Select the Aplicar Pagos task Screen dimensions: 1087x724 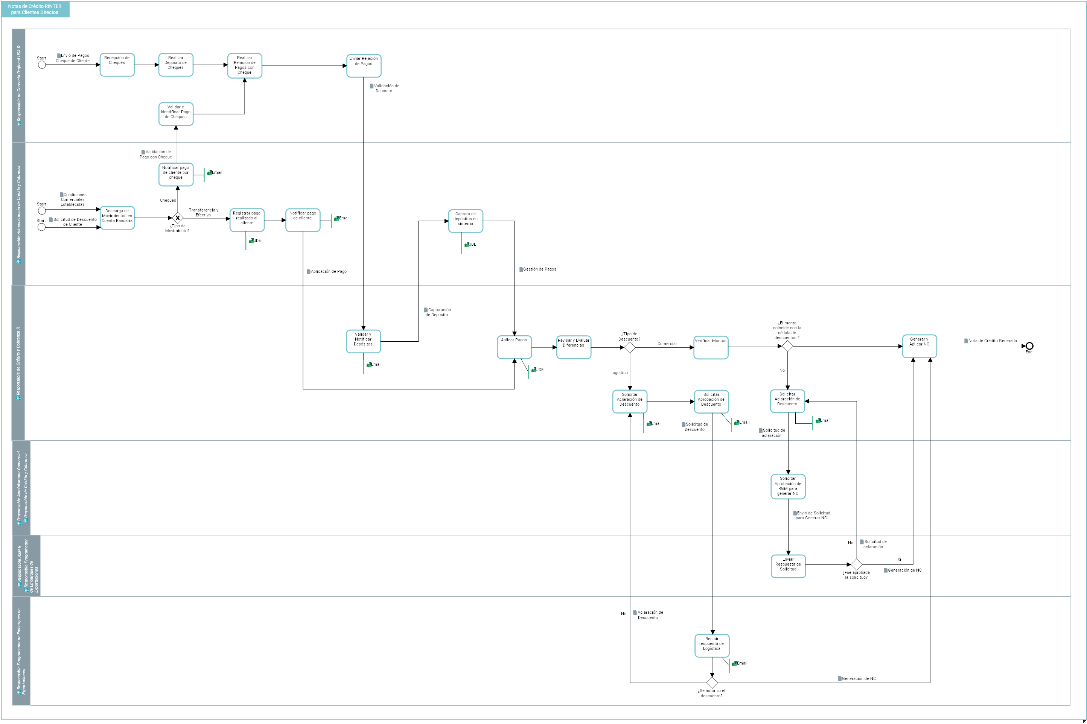pos(515,347)
